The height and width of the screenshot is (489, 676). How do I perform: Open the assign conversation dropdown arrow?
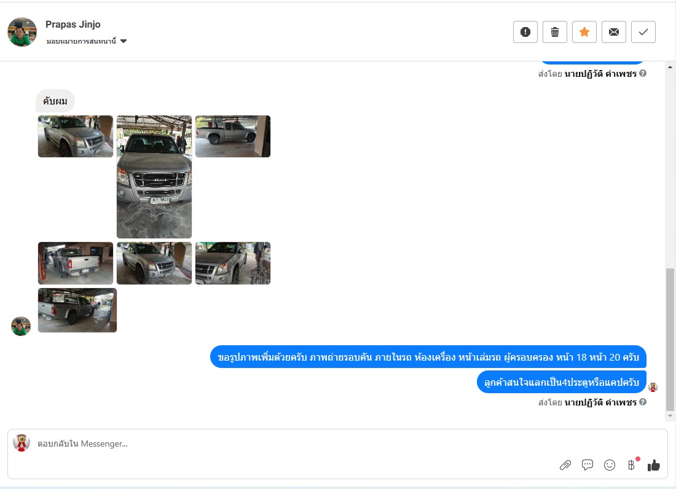pos(124,41)
